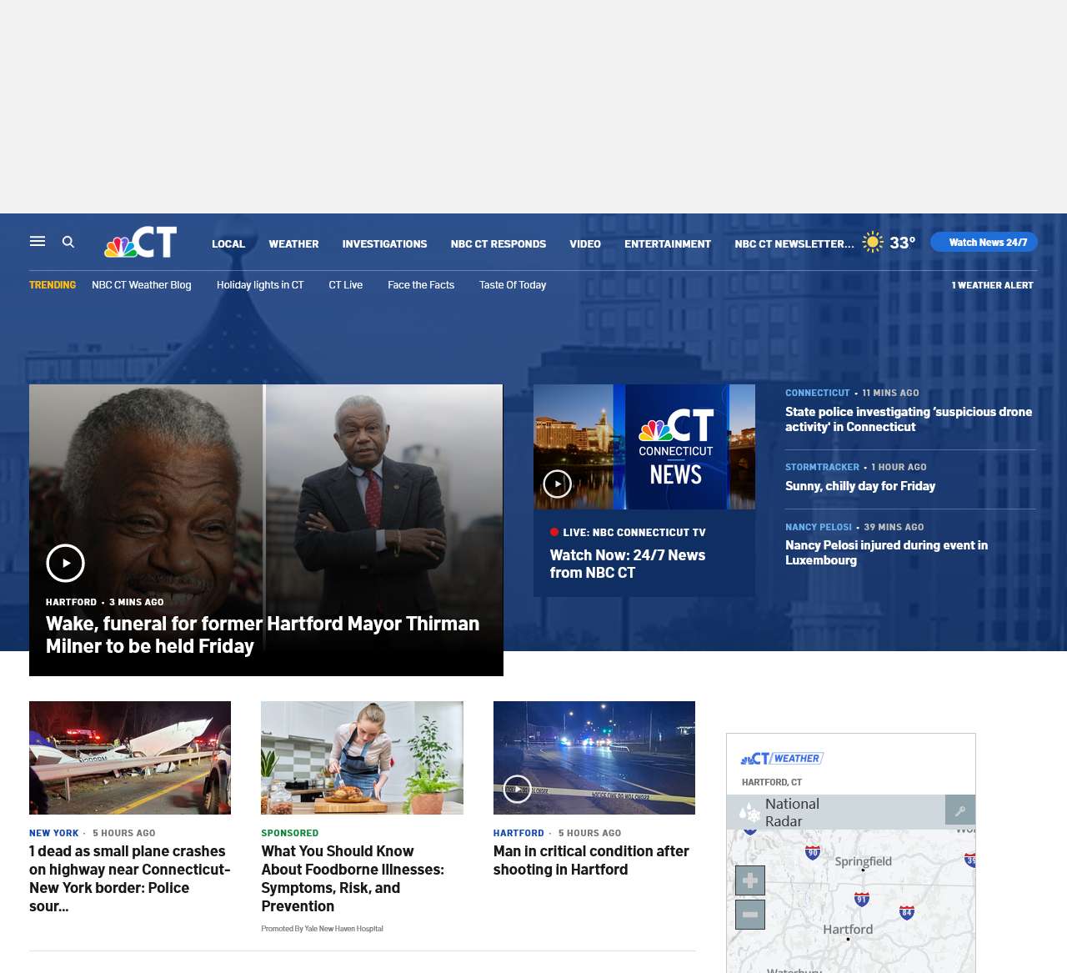Open the Video section
Viewport: 1067px width, 973px height.
coord(585,243)
